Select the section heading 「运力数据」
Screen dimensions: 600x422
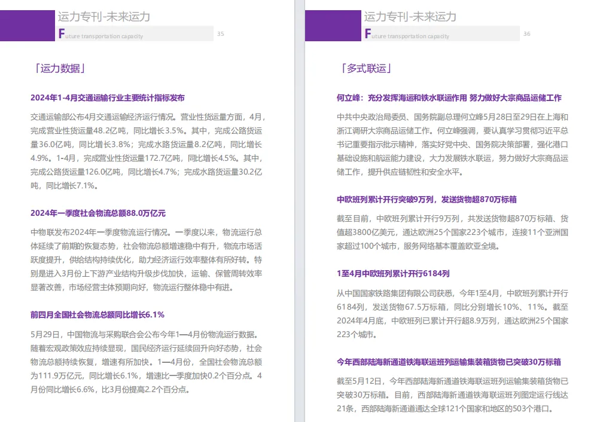coord(59,68)
